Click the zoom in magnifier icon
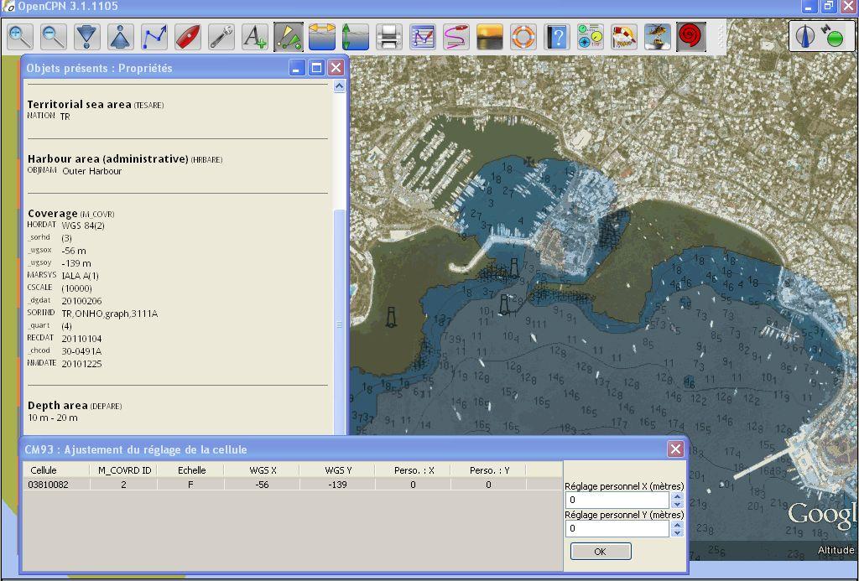This screenshot has height=581, width=859. (20, 37)
